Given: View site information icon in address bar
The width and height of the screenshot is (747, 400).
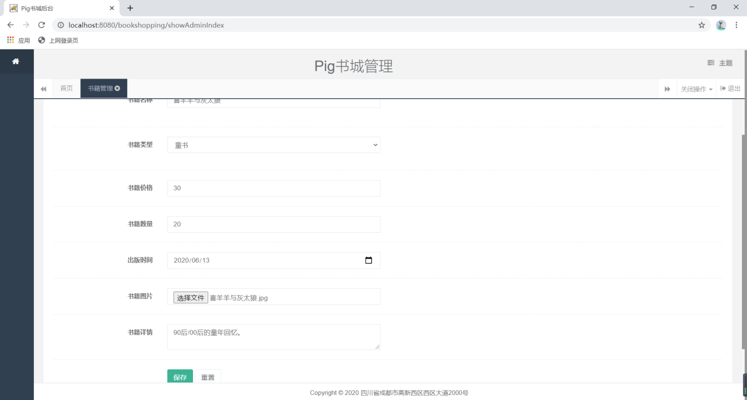Looking at the screenshot, I should (x=61, y=25).
